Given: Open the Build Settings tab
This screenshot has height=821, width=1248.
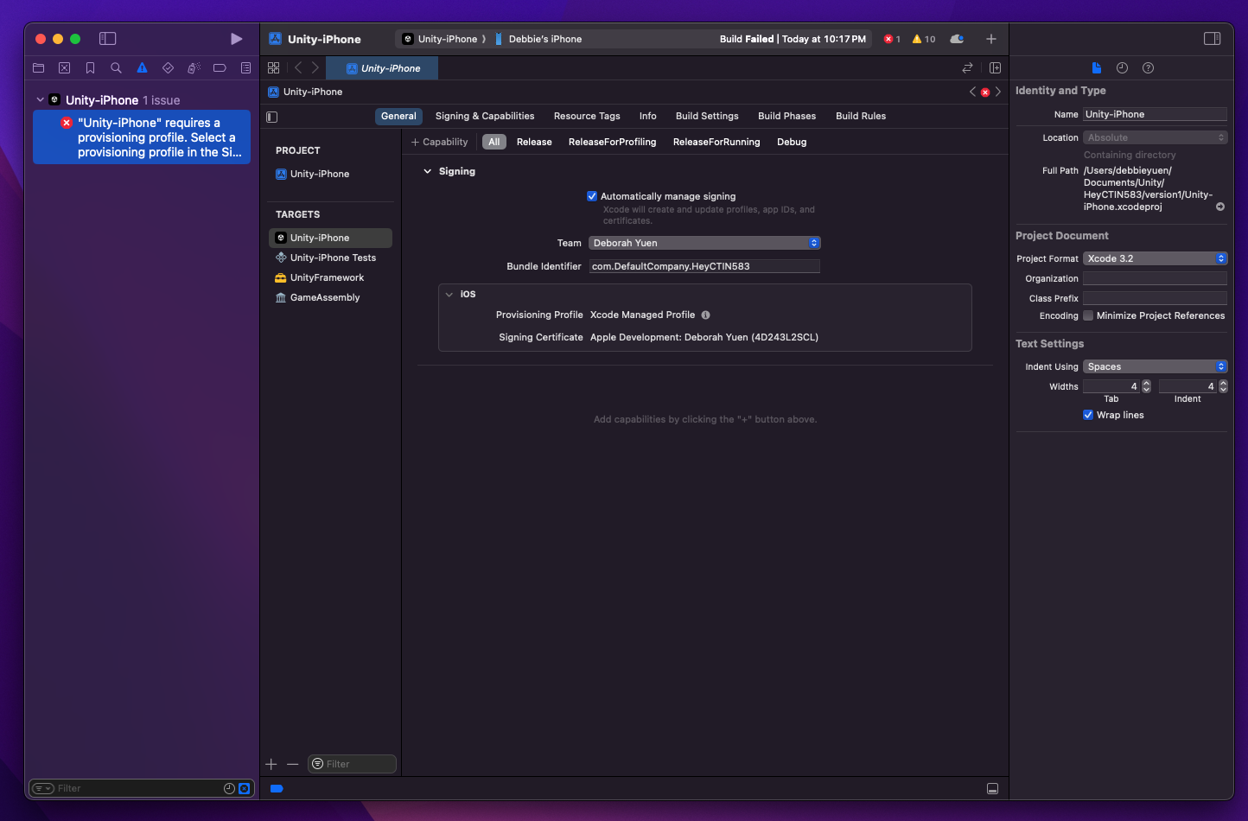Looking at the screenshot, I should click(x=707, y=116).
